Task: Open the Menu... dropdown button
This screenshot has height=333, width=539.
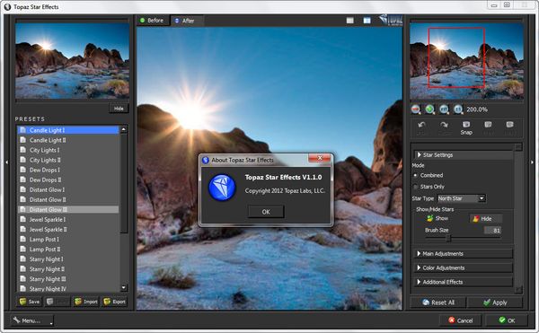Action: click(x=32, y=320)
